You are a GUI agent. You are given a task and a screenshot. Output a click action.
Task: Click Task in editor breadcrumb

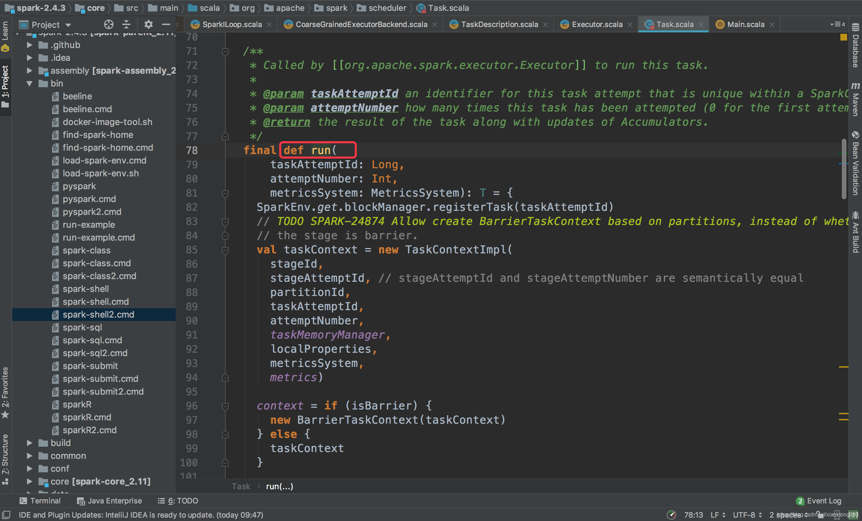241,486
